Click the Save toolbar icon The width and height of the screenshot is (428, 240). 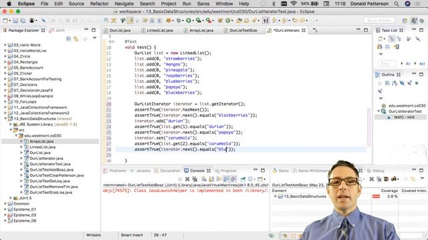pos(15,21)
